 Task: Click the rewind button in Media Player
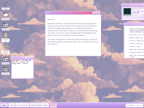point(141,16)
